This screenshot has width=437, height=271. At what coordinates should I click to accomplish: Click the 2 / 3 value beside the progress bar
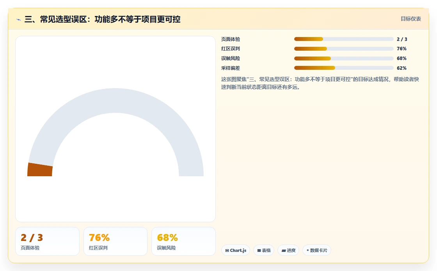pyautogui.click(x=402, y=39)
